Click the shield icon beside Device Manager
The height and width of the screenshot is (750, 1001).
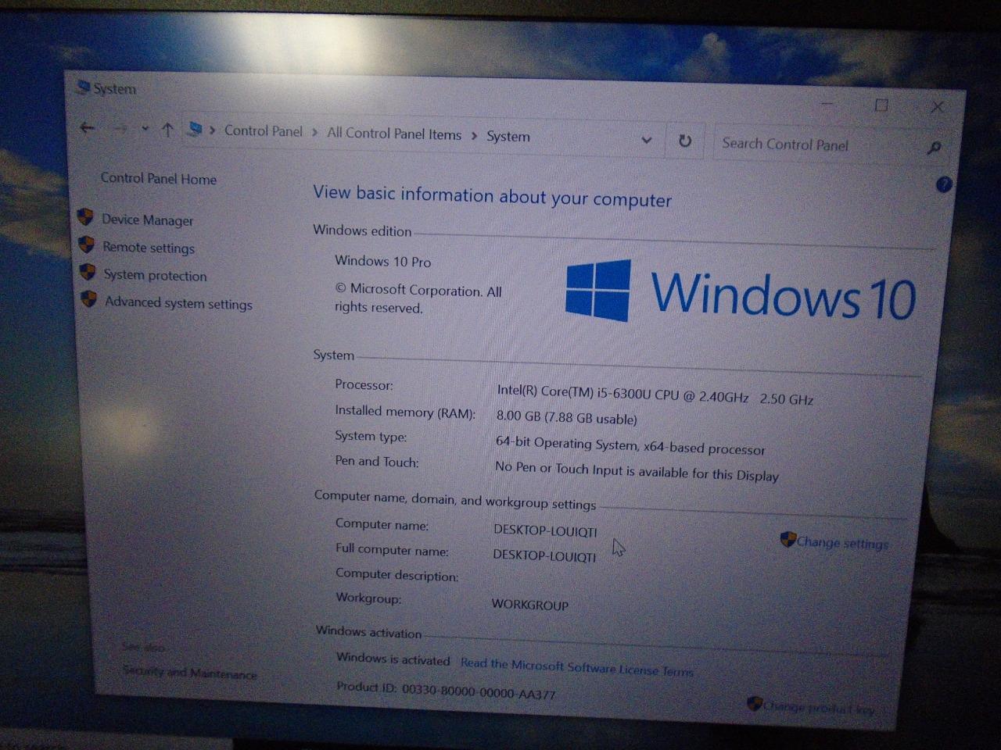coord(86,217)
